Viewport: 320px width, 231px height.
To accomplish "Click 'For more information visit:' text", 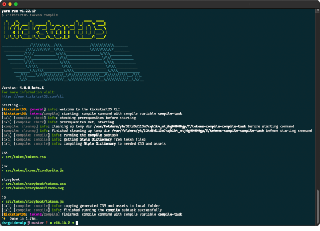I will tap(29, 92).
